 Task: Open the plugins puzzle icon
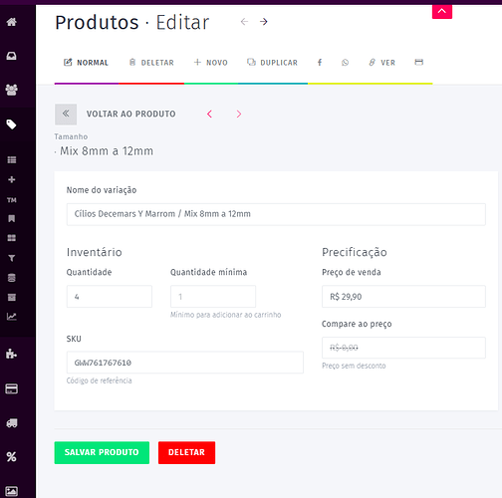[x=12, y=354]
